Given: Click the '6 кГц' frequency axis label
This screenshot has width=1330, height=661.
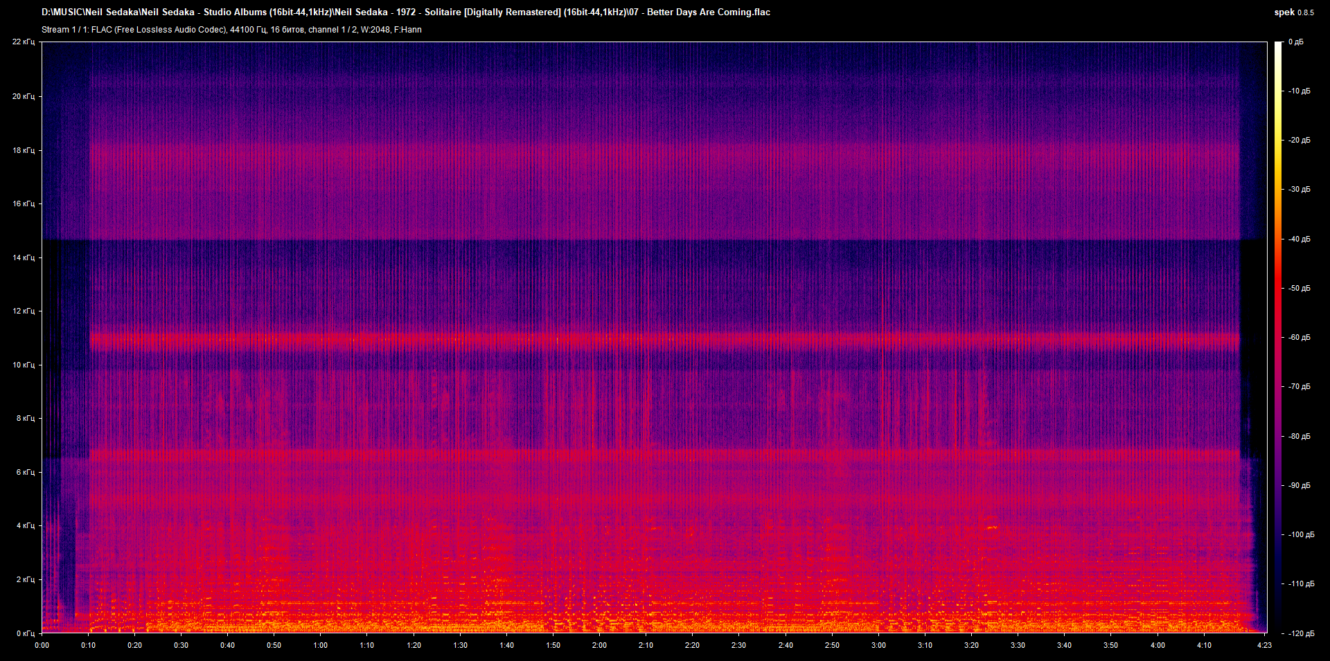Looking at the screenshot, I should [26, 472].
